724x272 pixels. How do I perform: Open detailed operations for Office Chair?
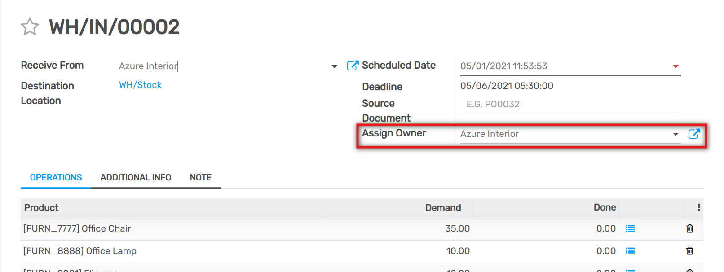[x=630, y=229]
